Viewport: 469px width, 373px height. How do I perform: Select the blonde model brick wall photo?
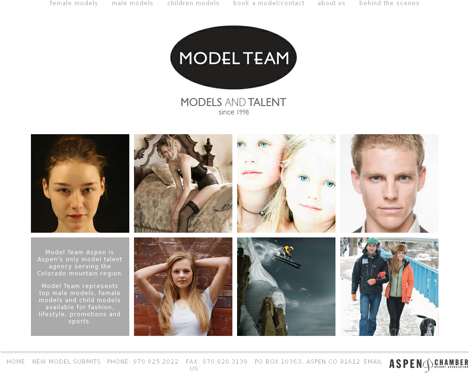pos(183,286)
